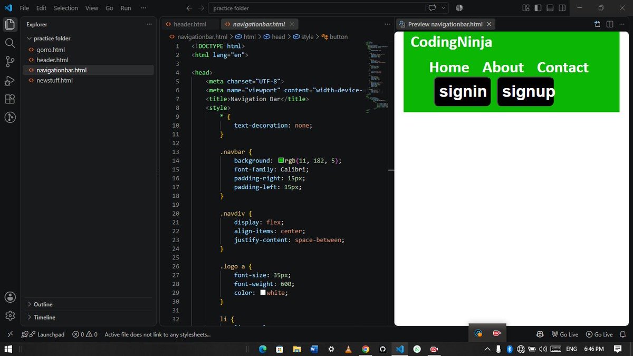Close the navigationbar.html editor tab
Image resolution: width=633 pixels, height=356 pixels.
pyautogui.click(x=292, y=24)
